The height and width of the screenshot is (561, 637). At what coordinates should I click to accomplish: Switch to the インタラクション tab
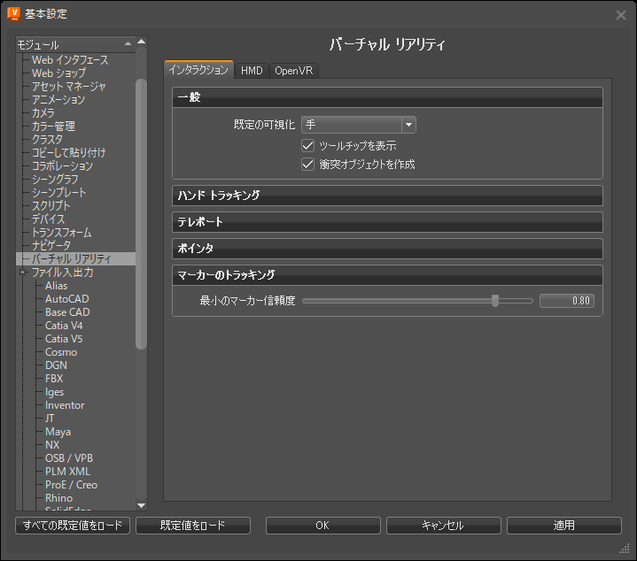[x=198, y=70]
